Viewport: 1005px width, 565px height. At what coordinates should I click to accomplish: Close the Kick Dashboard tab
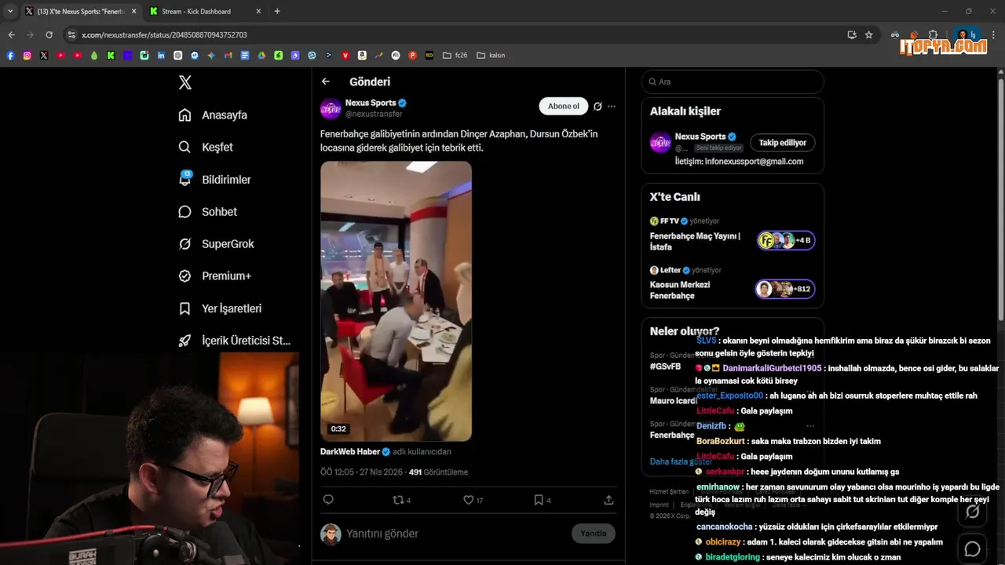click(x=258, y=11)
